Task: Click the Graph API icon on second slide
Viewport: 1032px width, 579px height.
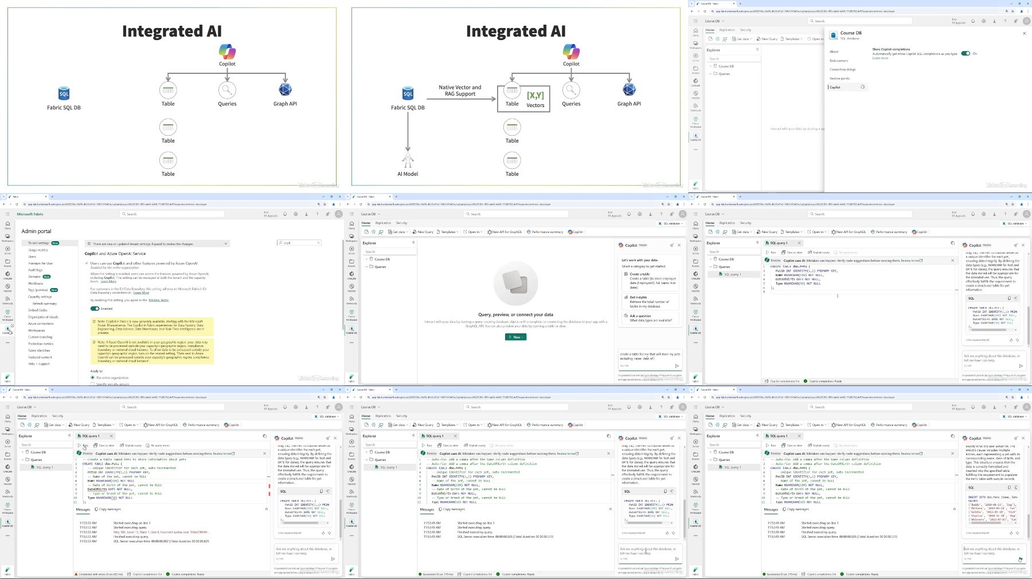Action: (629, 90)
